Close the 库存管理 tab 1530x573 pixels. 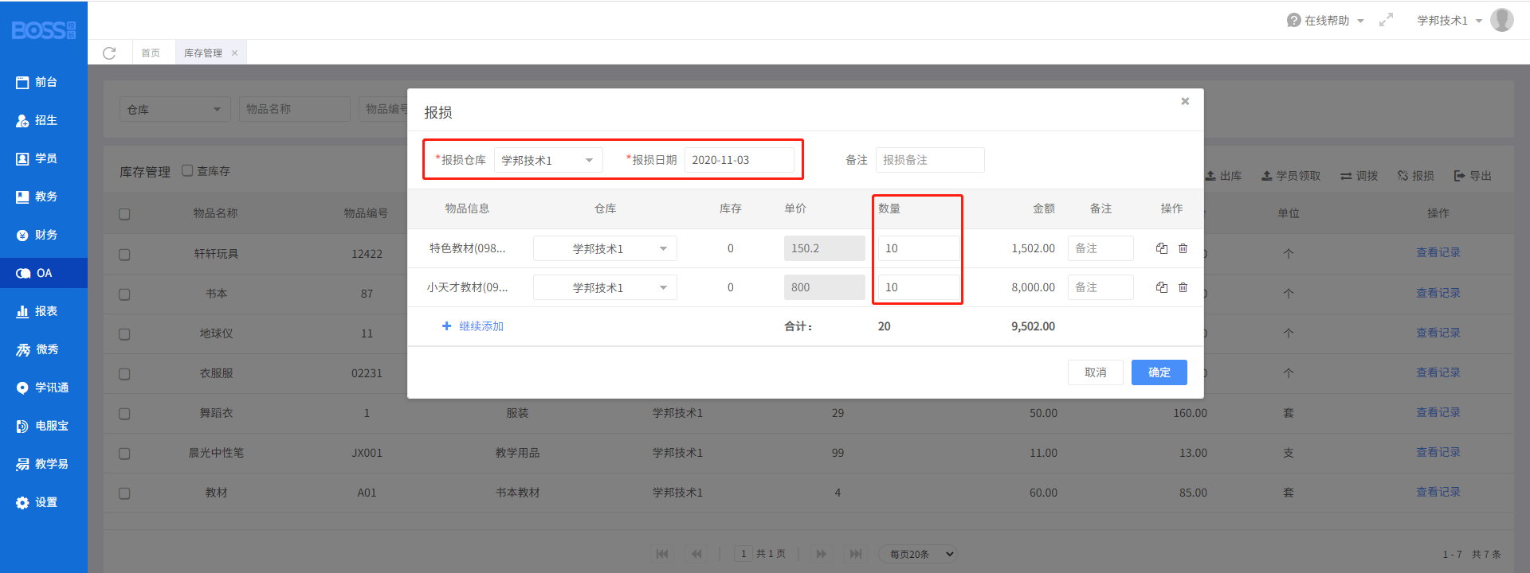coord(234,53)
